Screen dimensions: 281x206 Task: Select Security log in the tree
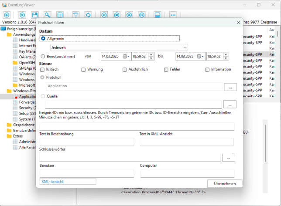point(26,108)
